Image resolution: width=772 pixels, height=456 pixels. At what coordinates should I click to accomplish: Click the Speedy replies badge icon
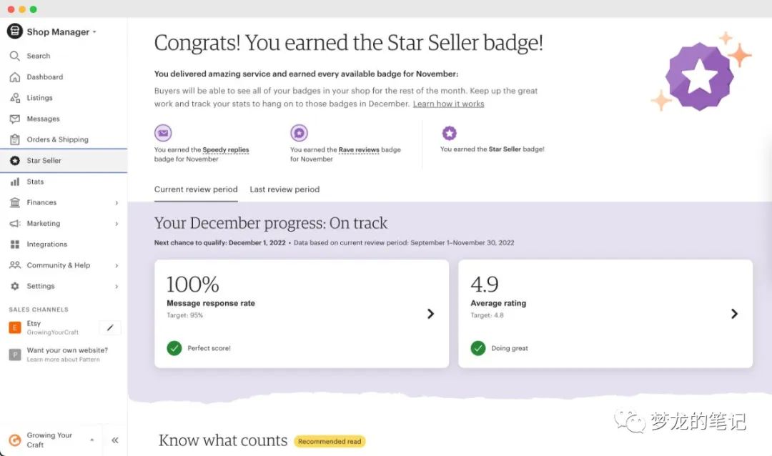[163, 132]
